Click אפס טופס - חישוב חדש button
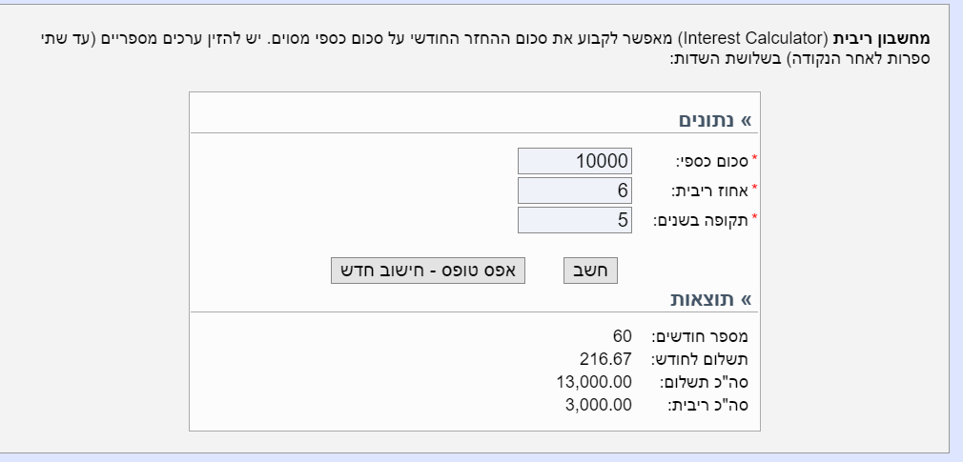 tap(428, 271)
